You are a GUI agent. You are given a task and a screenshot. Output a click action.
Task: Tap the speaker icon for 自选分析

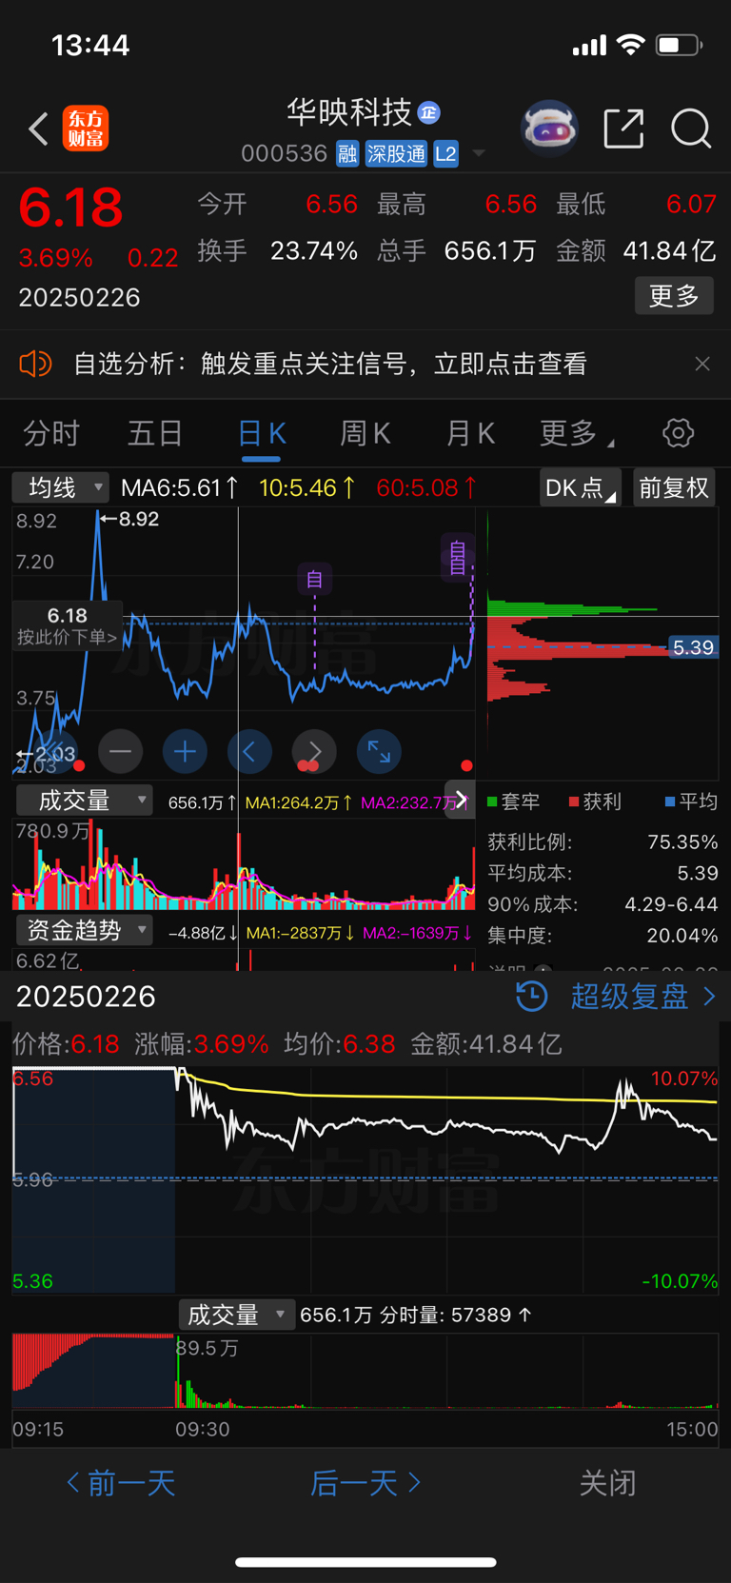click(35, 364)
